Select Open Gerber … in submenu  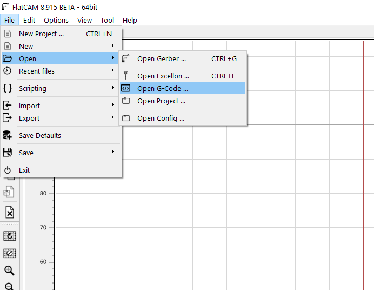183,59
